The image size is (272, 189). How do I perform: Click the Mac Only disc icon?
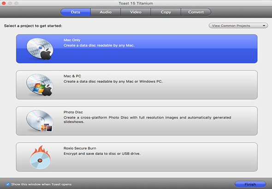(40, 49)
